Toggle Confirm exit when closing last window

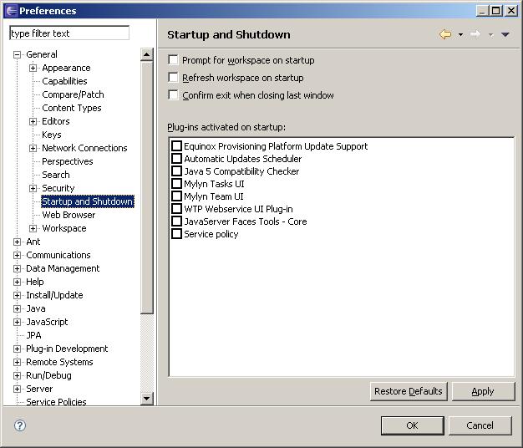point(173,95)
